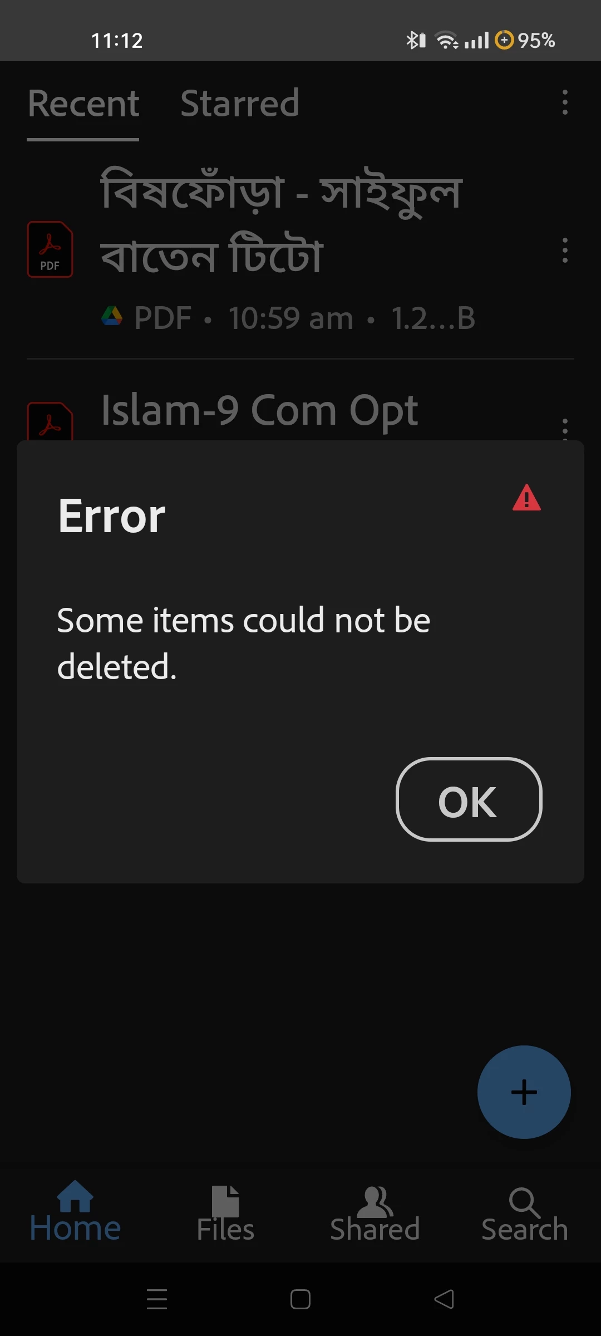
Task: Switch to the Starred tab
Action: click(x=240, y=104)
